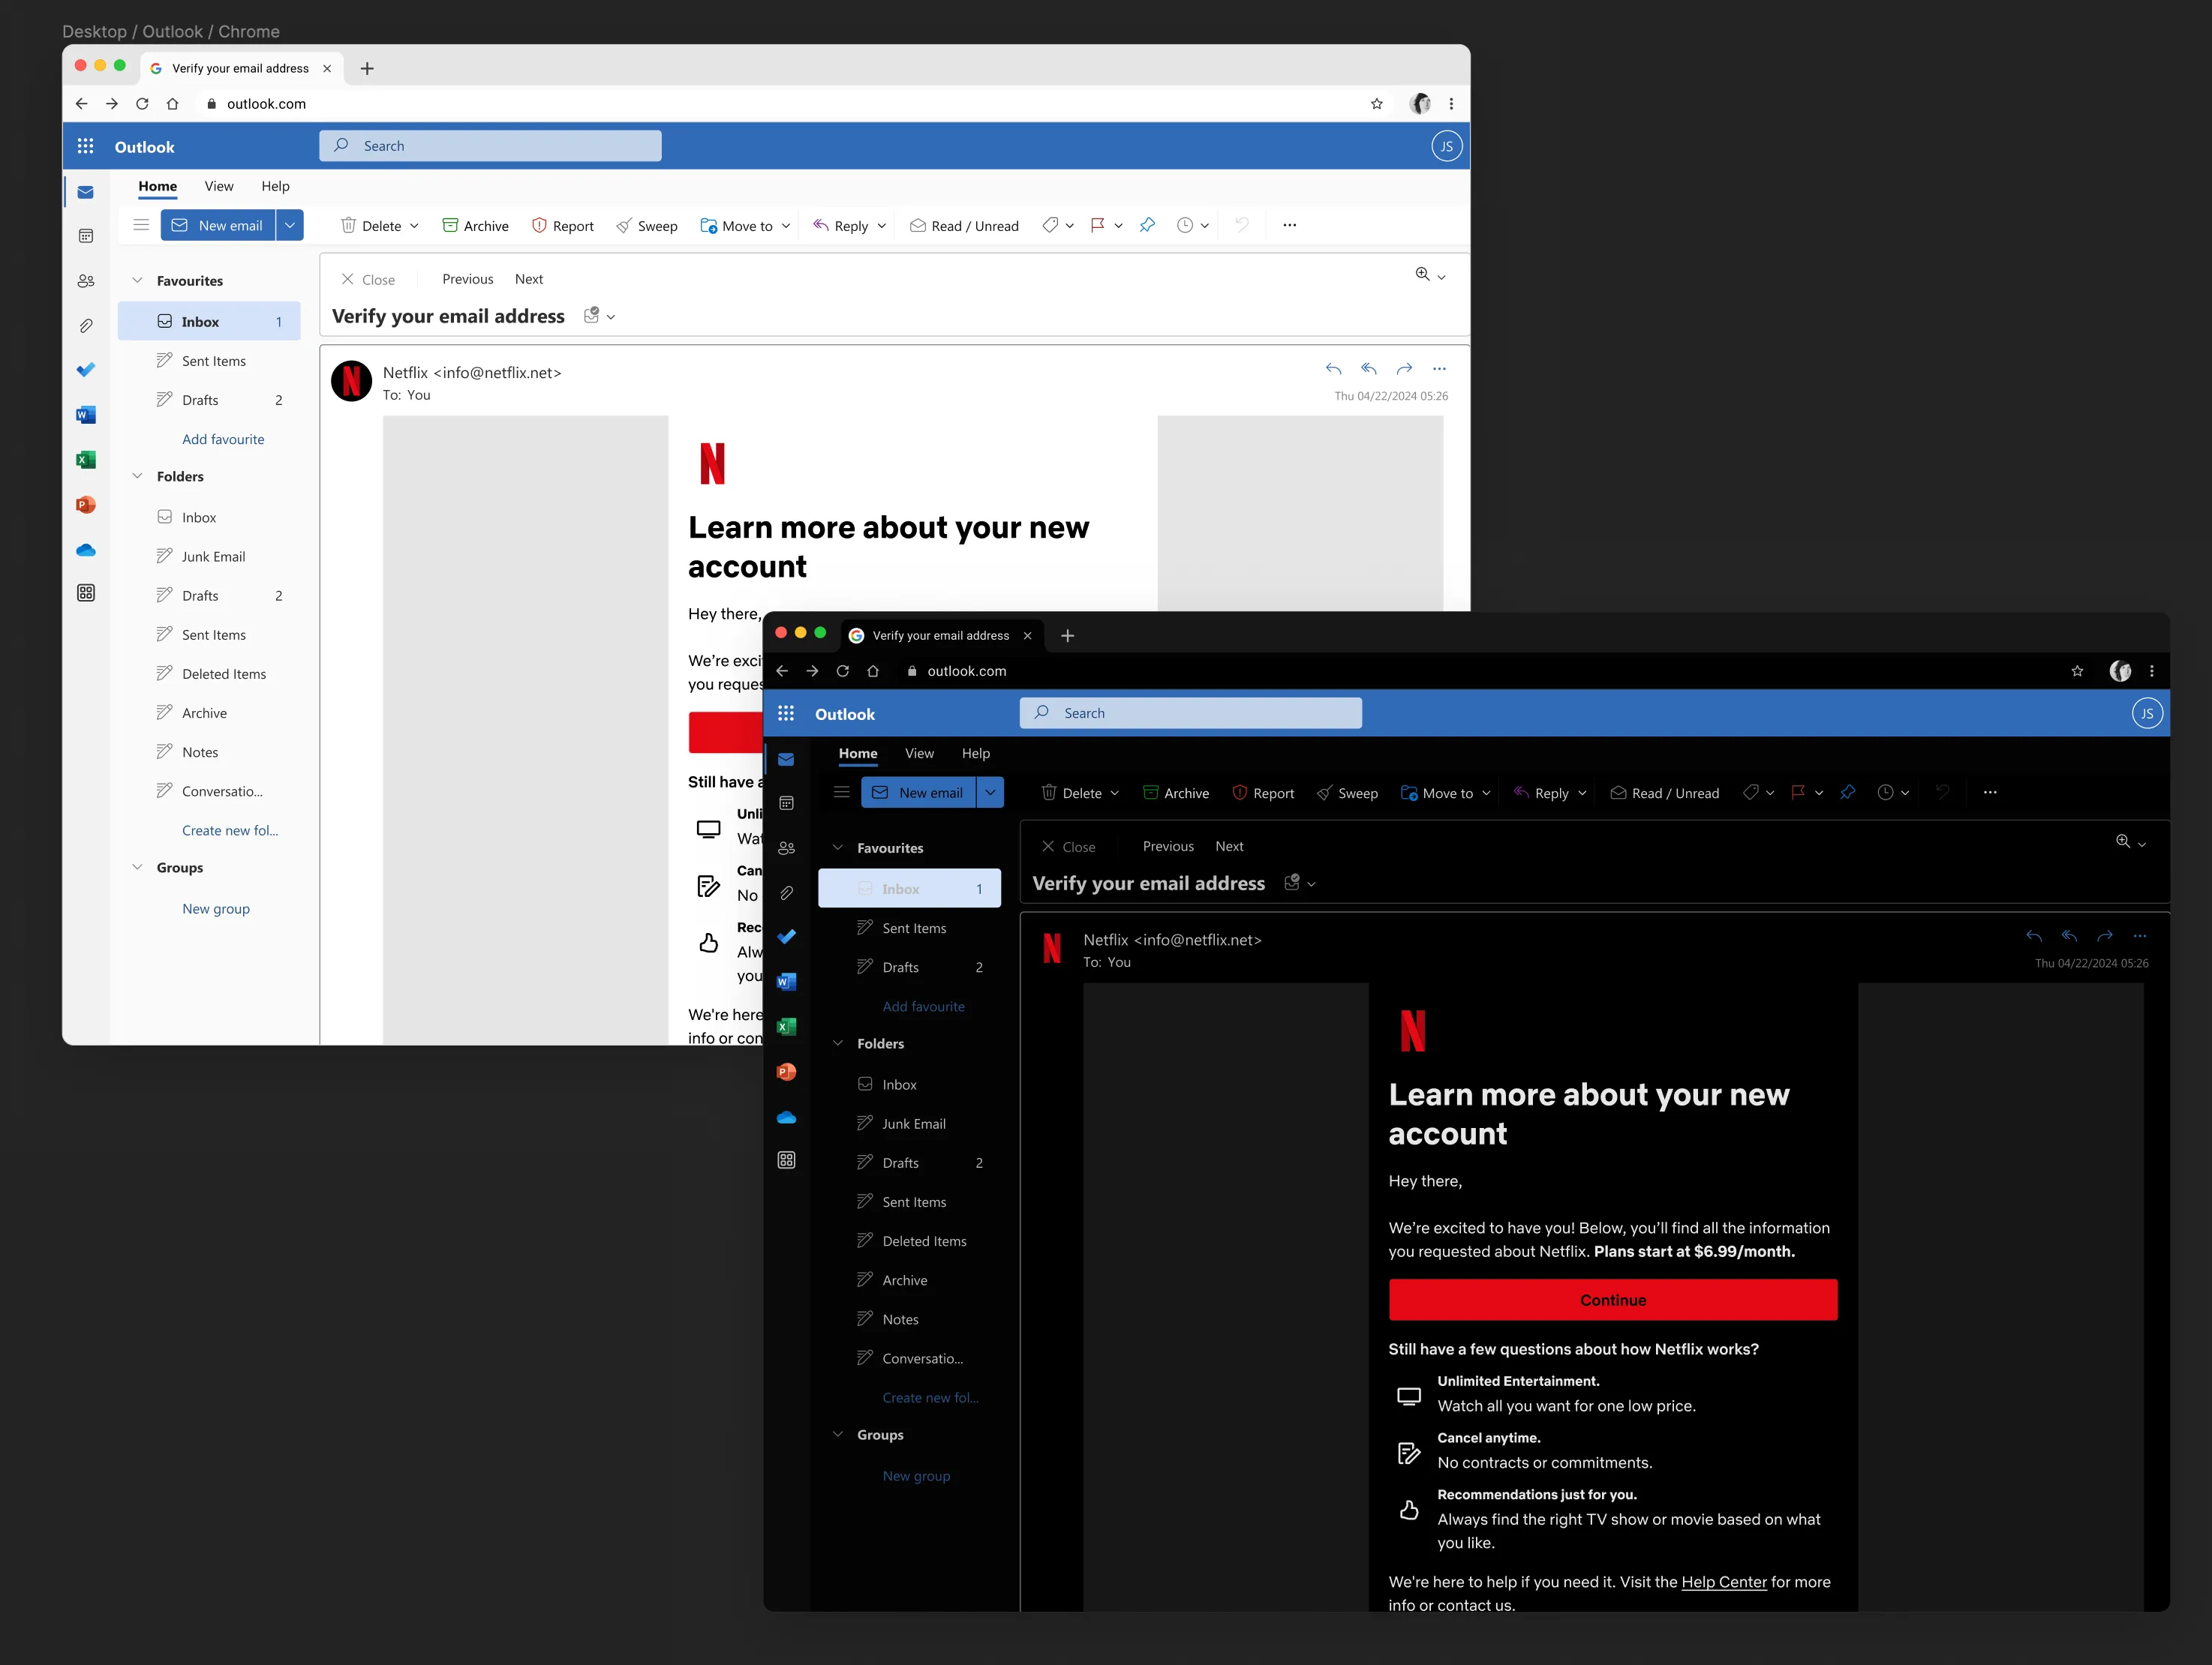Click Forward icon in dark window message header
The height and width of the screenshot is (1665, 2212).
tap(2105, 937)
